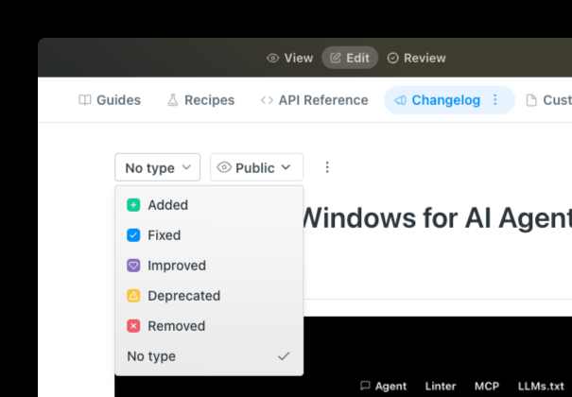Click the megaphone icon in Changelog tab
This screenshot has width=572, height=397.
[x=400, y=100]
